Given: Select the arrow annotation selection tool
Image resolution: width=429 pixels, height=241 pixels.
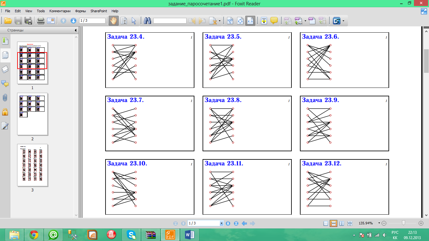Looking at the screenshot, I should pyautogui.click(x=133, y=21).
